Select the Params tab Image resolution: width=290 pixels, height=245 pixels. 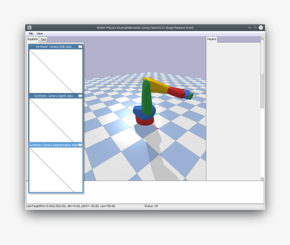212,39
